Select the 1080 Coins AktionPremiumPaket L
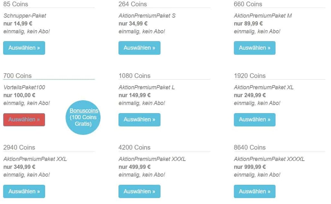Image resolution: width=331 pixels, height=204 pixels. pyautogui.click(x=139, y=120)
